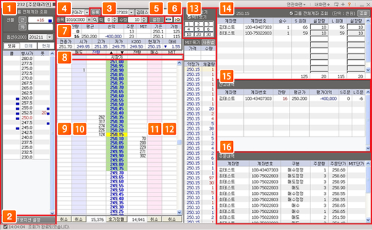Click the blue square indicator next to +16
The height and width of the screenshot is (230, 372).
click(50, 21)
